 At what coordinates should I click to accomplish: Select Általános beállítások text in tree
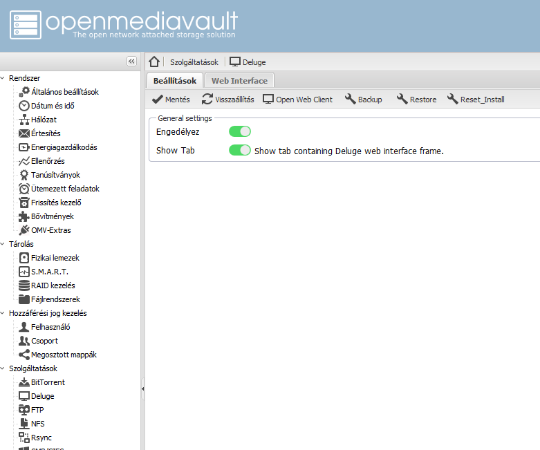pyautogui.click(x=65, y=92)
